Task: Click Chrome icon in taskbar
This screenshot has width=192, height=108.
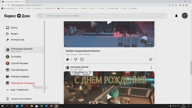Action: 56,106
